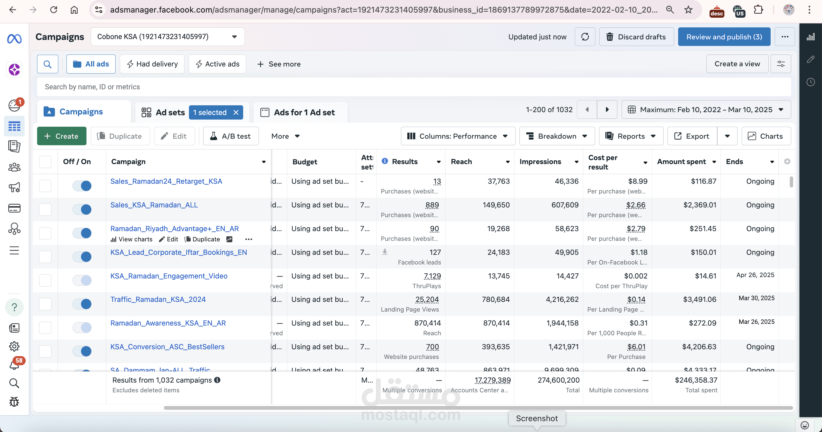
Task: Open view settings sliders icon
Action: click(781, 64)
